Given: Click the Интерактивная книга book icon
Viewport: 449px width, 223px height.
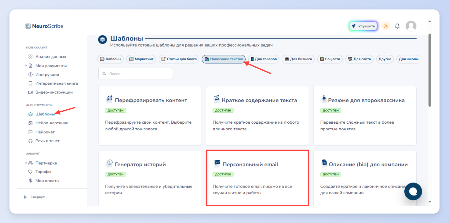Looking at the screenshot, I should [30, 83].
